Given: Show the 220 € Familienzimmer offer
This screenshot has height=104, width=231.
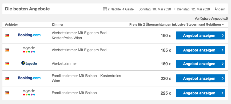Looking at the screenshot, I should [x=201, y=78].
